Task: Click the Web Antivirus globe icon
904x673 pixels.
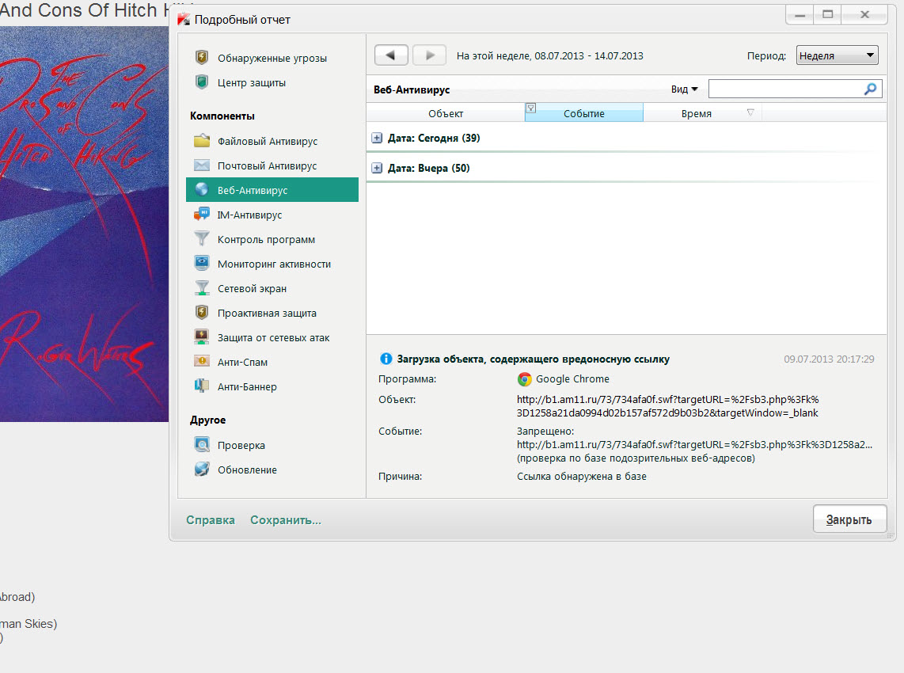Action: tap(201, 189)
